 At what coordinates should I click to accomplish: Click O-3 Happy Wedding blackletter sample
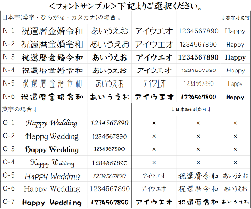52,149
